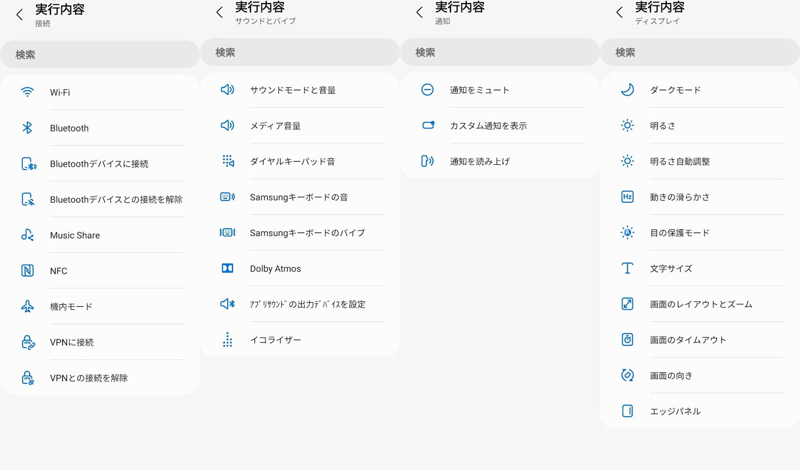The height and width of the screenshot is (470, 800).
Task: Pick VPNとの接続を解除 label
Action: point(89,378)
